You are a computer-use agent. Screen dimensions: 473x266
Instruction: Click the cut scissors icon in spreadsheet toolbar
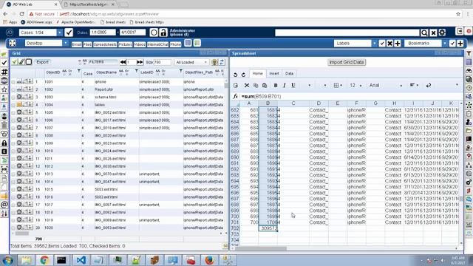pyautogui.click(x=246, y=86)
